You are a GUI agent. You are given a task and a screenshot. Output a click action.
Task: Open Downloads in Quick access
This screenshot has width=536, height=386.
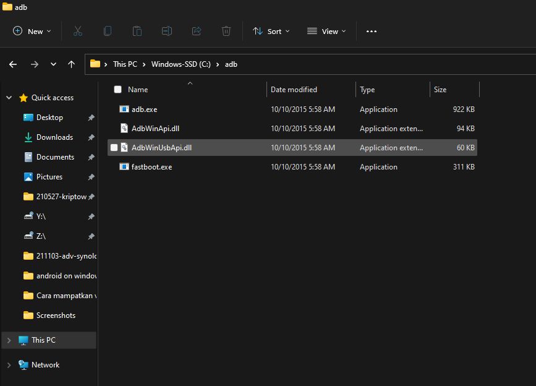click(x=54, y=137)
